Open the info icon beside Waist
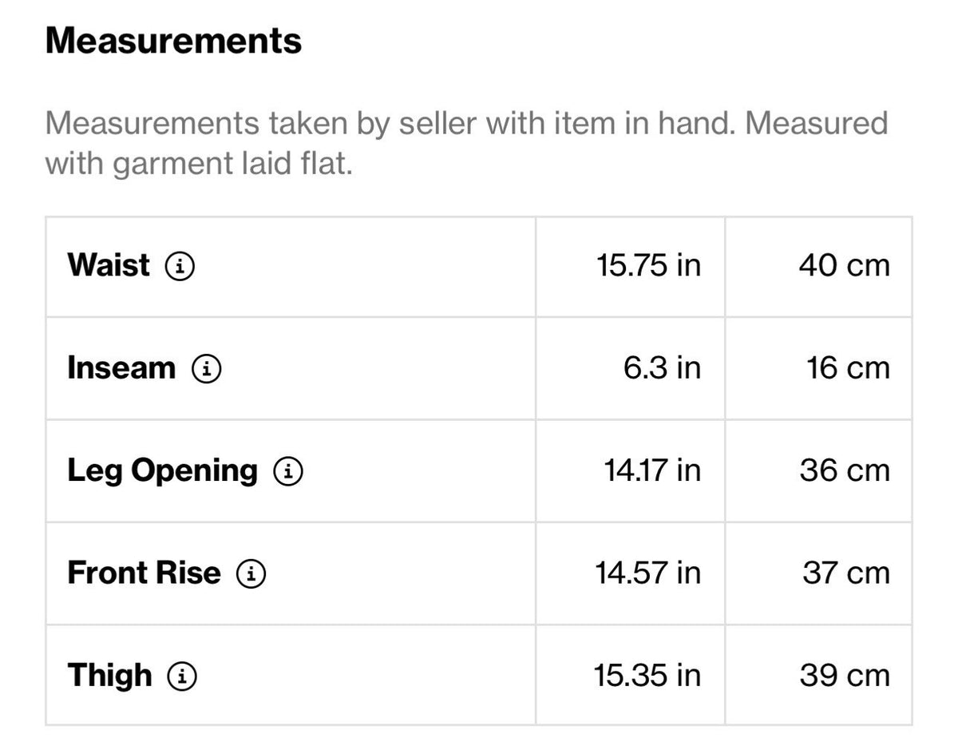 tap(180, 266)
